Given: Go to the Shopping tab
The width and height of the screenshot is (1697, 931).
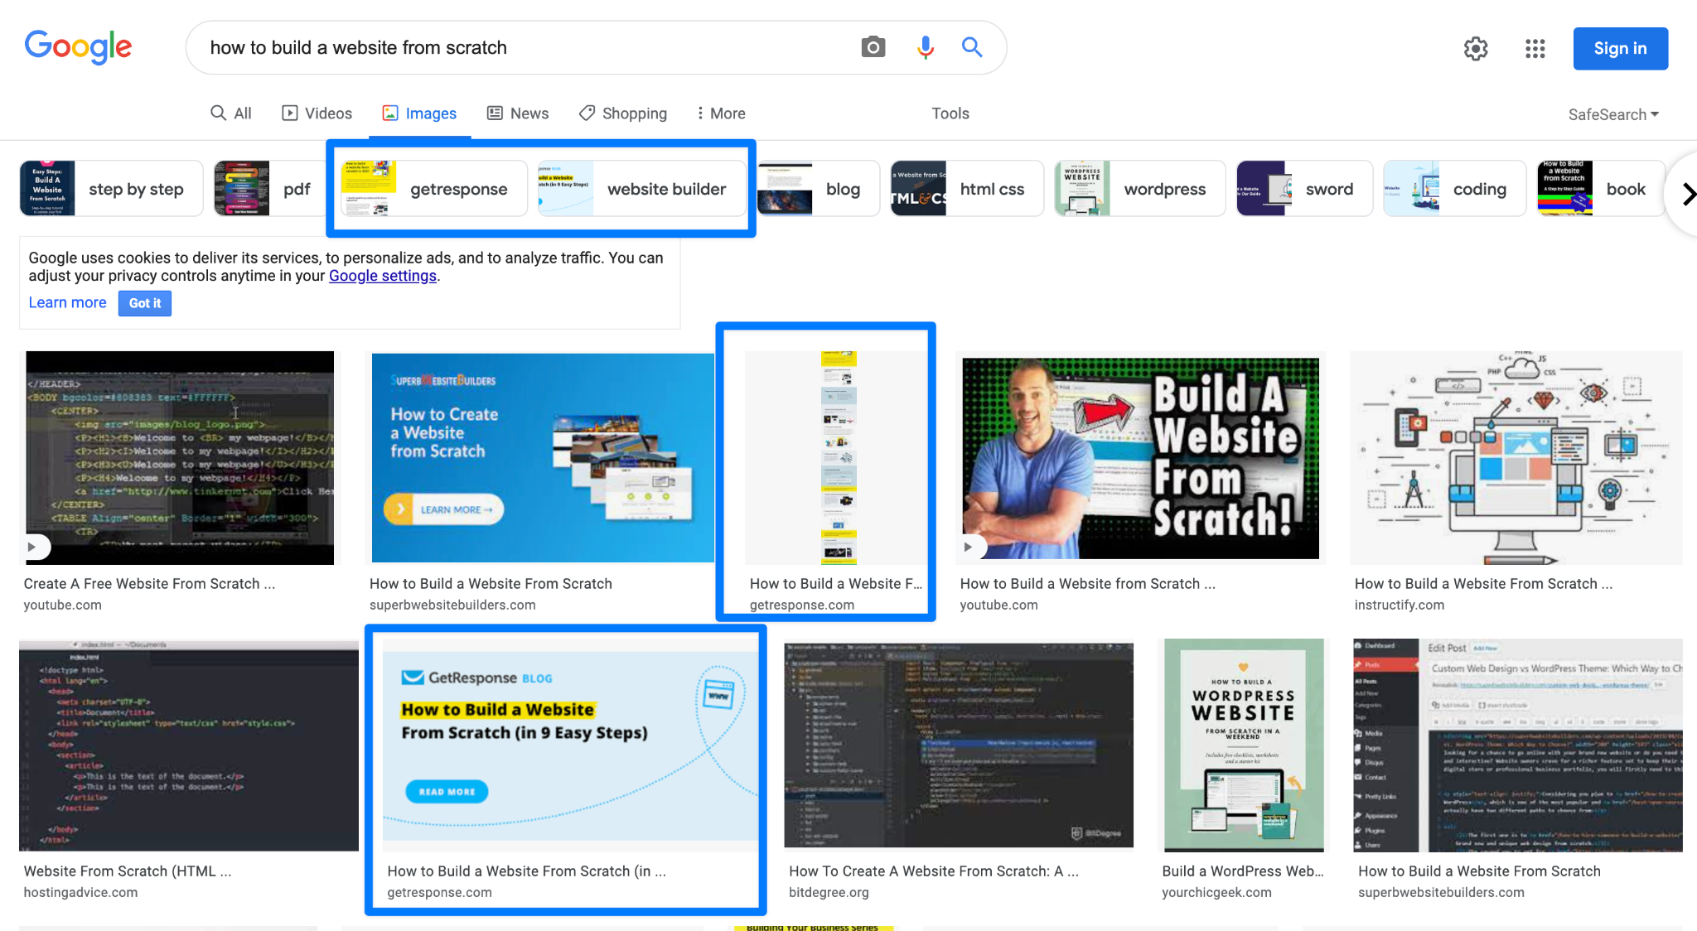Looking at the screenshot, I should 623,113.
